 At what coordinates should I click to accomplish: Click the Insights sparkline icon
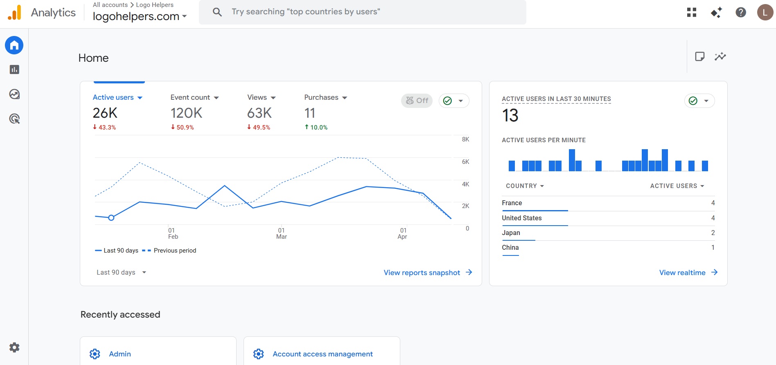click(x=720, y=56)
